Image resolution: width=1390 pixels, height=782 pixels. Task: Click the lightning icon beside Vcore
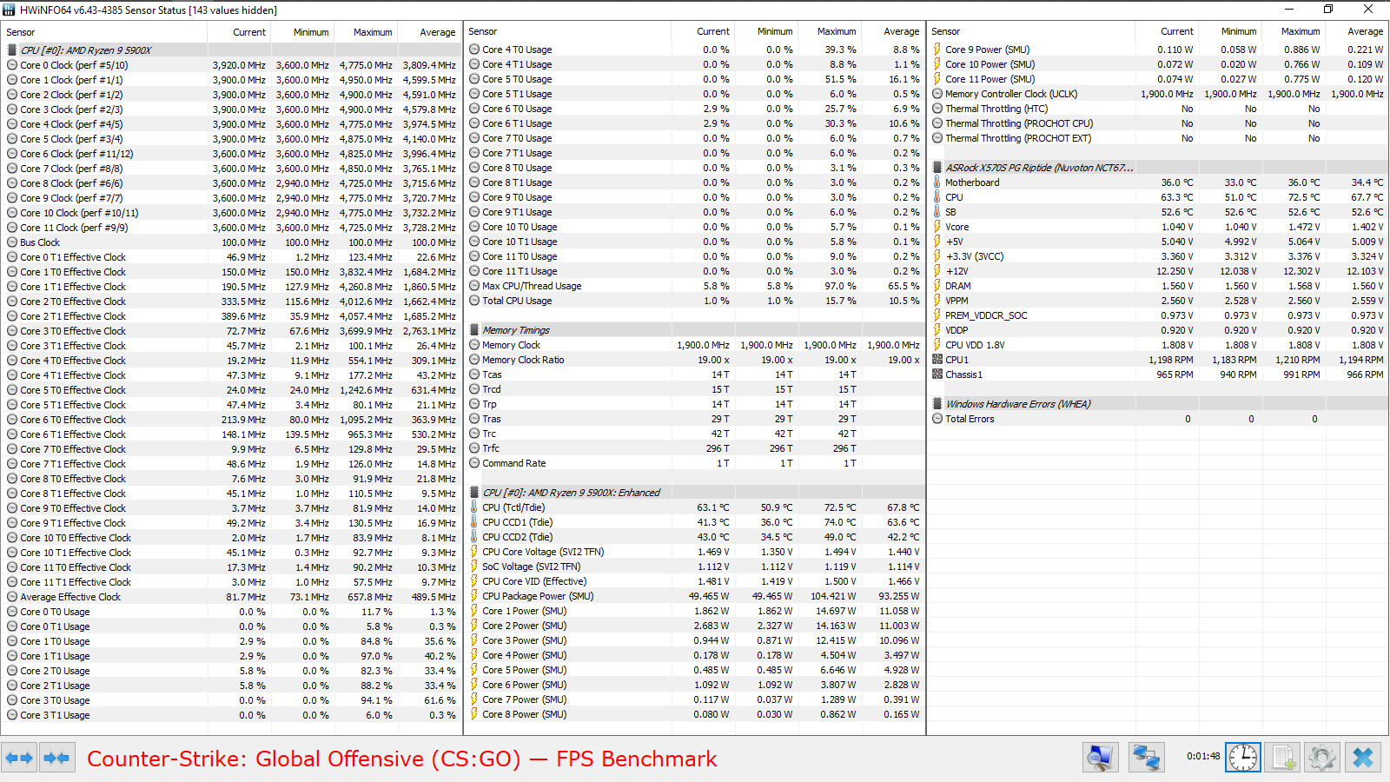[x=937, y=227]
